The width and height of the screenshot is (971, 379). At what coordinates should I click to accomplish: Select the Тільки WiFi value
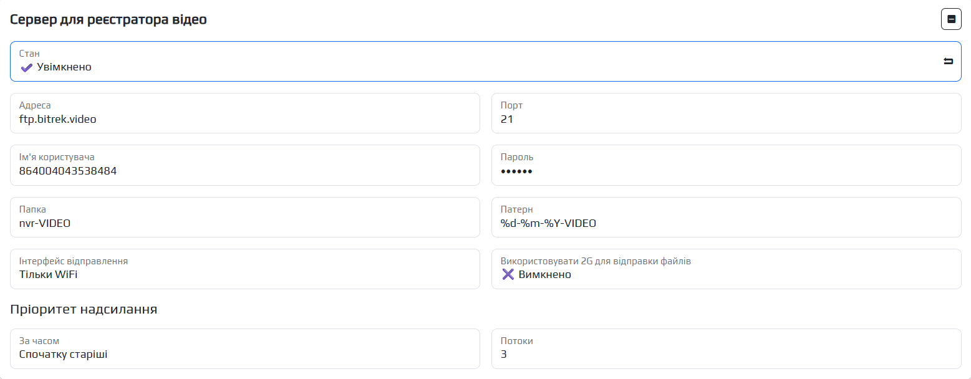pyautogui.click(x=49, y=275)
